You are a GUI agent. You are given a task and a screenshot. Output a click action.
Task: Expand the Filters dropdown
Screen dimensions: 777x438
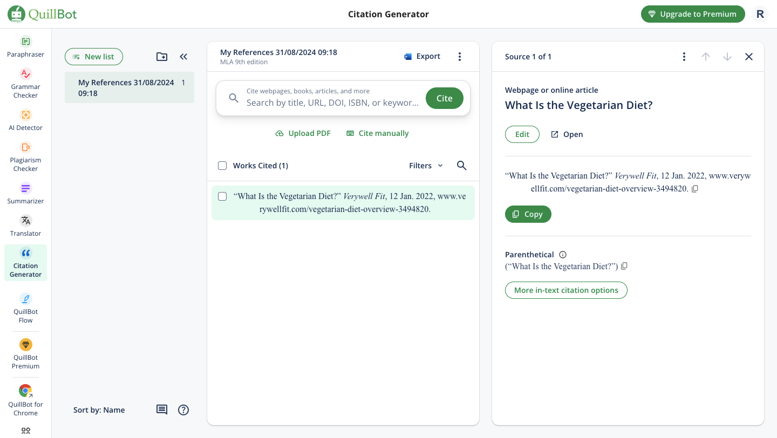pyautogui.click(x=426, y=166)
